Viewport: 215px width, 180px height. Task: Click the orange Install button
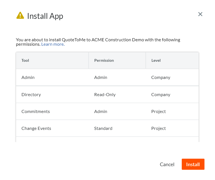[x=193, y=164]
